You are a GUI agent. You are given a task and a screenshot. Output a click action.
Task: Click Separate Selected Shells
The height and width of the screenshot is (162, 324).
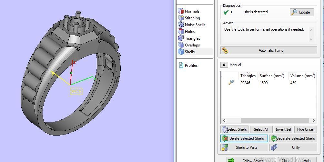click(293, 138)
